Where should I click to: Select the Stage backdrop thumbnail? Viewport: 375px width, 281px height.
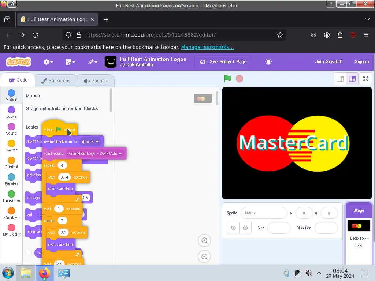coord(359,225)
